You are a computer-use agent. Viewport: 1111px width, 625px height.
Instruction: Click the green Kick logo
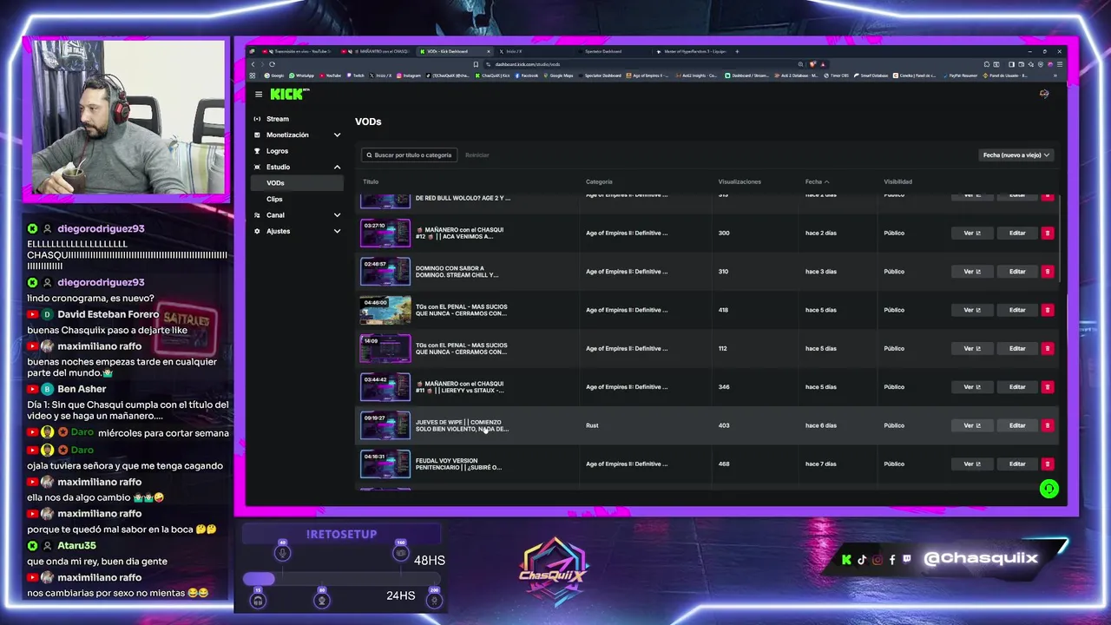pyautogui.click(x=286, y=94)
